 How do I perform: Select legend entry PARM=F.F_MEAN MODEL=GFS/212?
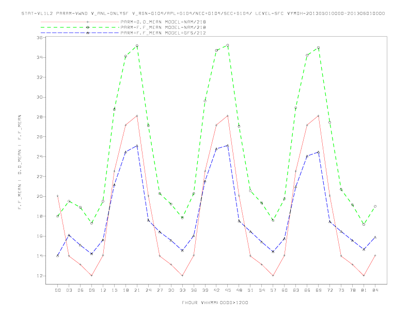coord(163,33)
